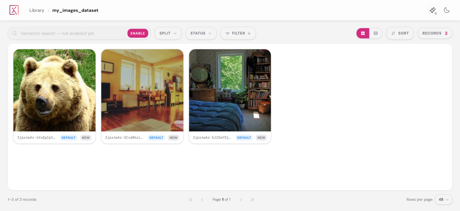The height and width of the screenshot is (211, 460).
Task: Click NEW tag on dining room record
Action: 173,138
